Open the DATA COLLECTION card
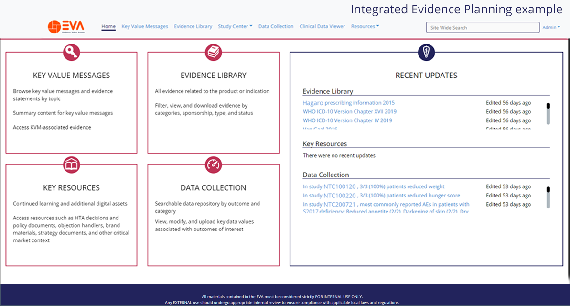The width and height of the screenshot is (570, 306). click(214, 215)
